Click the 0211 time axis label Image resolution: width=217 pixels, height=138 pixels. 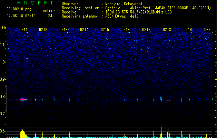(23, 30)
